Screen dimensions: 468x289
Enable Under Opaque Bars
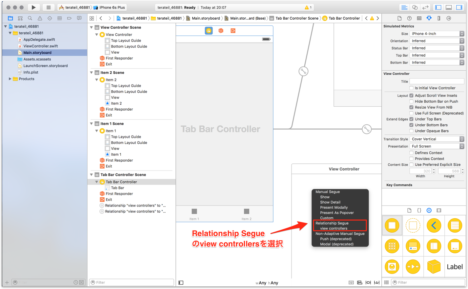411,131
